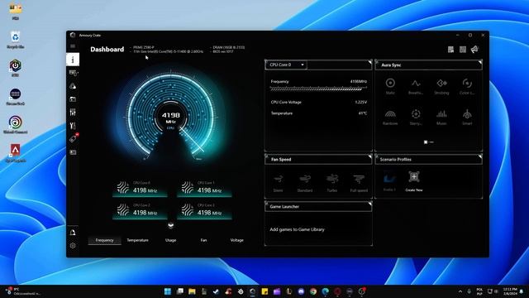Screen dimensions: 529x298
Task: Go to second Aura Sync effects page dot
Action: [x=431, y=142]
